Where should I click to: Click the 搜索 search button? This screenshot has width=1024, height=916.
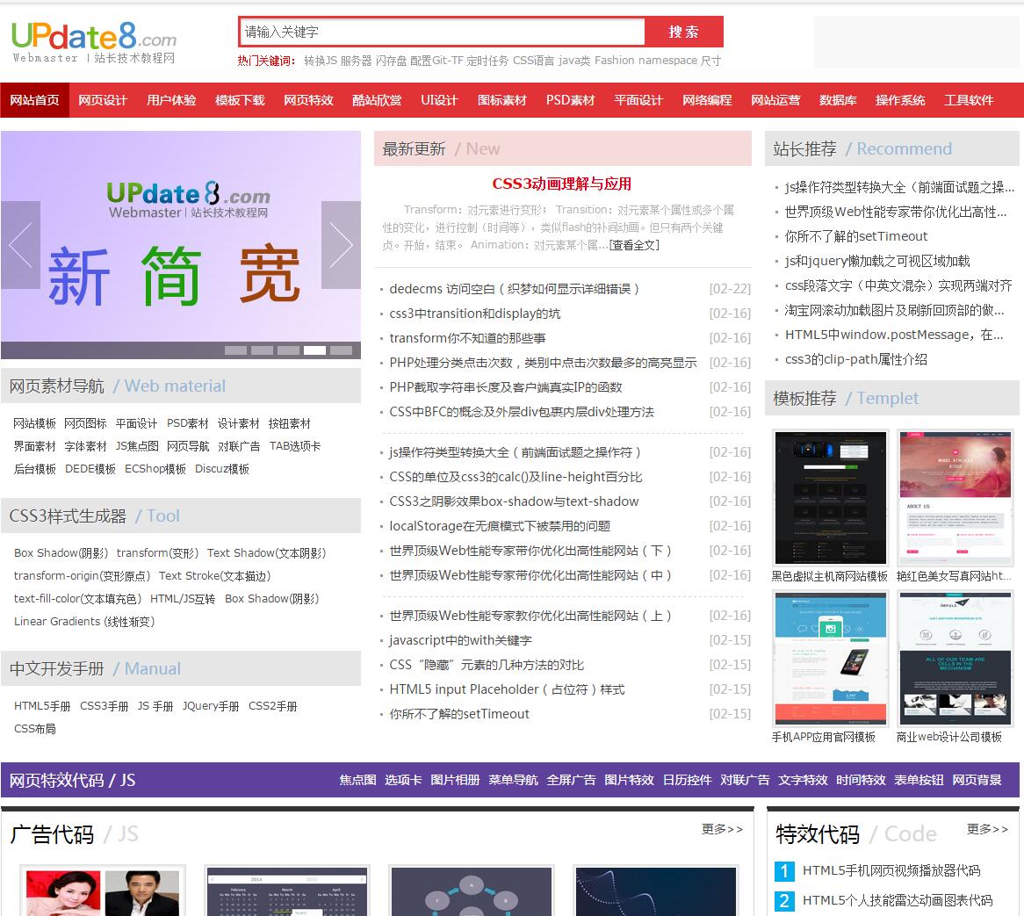[x=683, y=32]
